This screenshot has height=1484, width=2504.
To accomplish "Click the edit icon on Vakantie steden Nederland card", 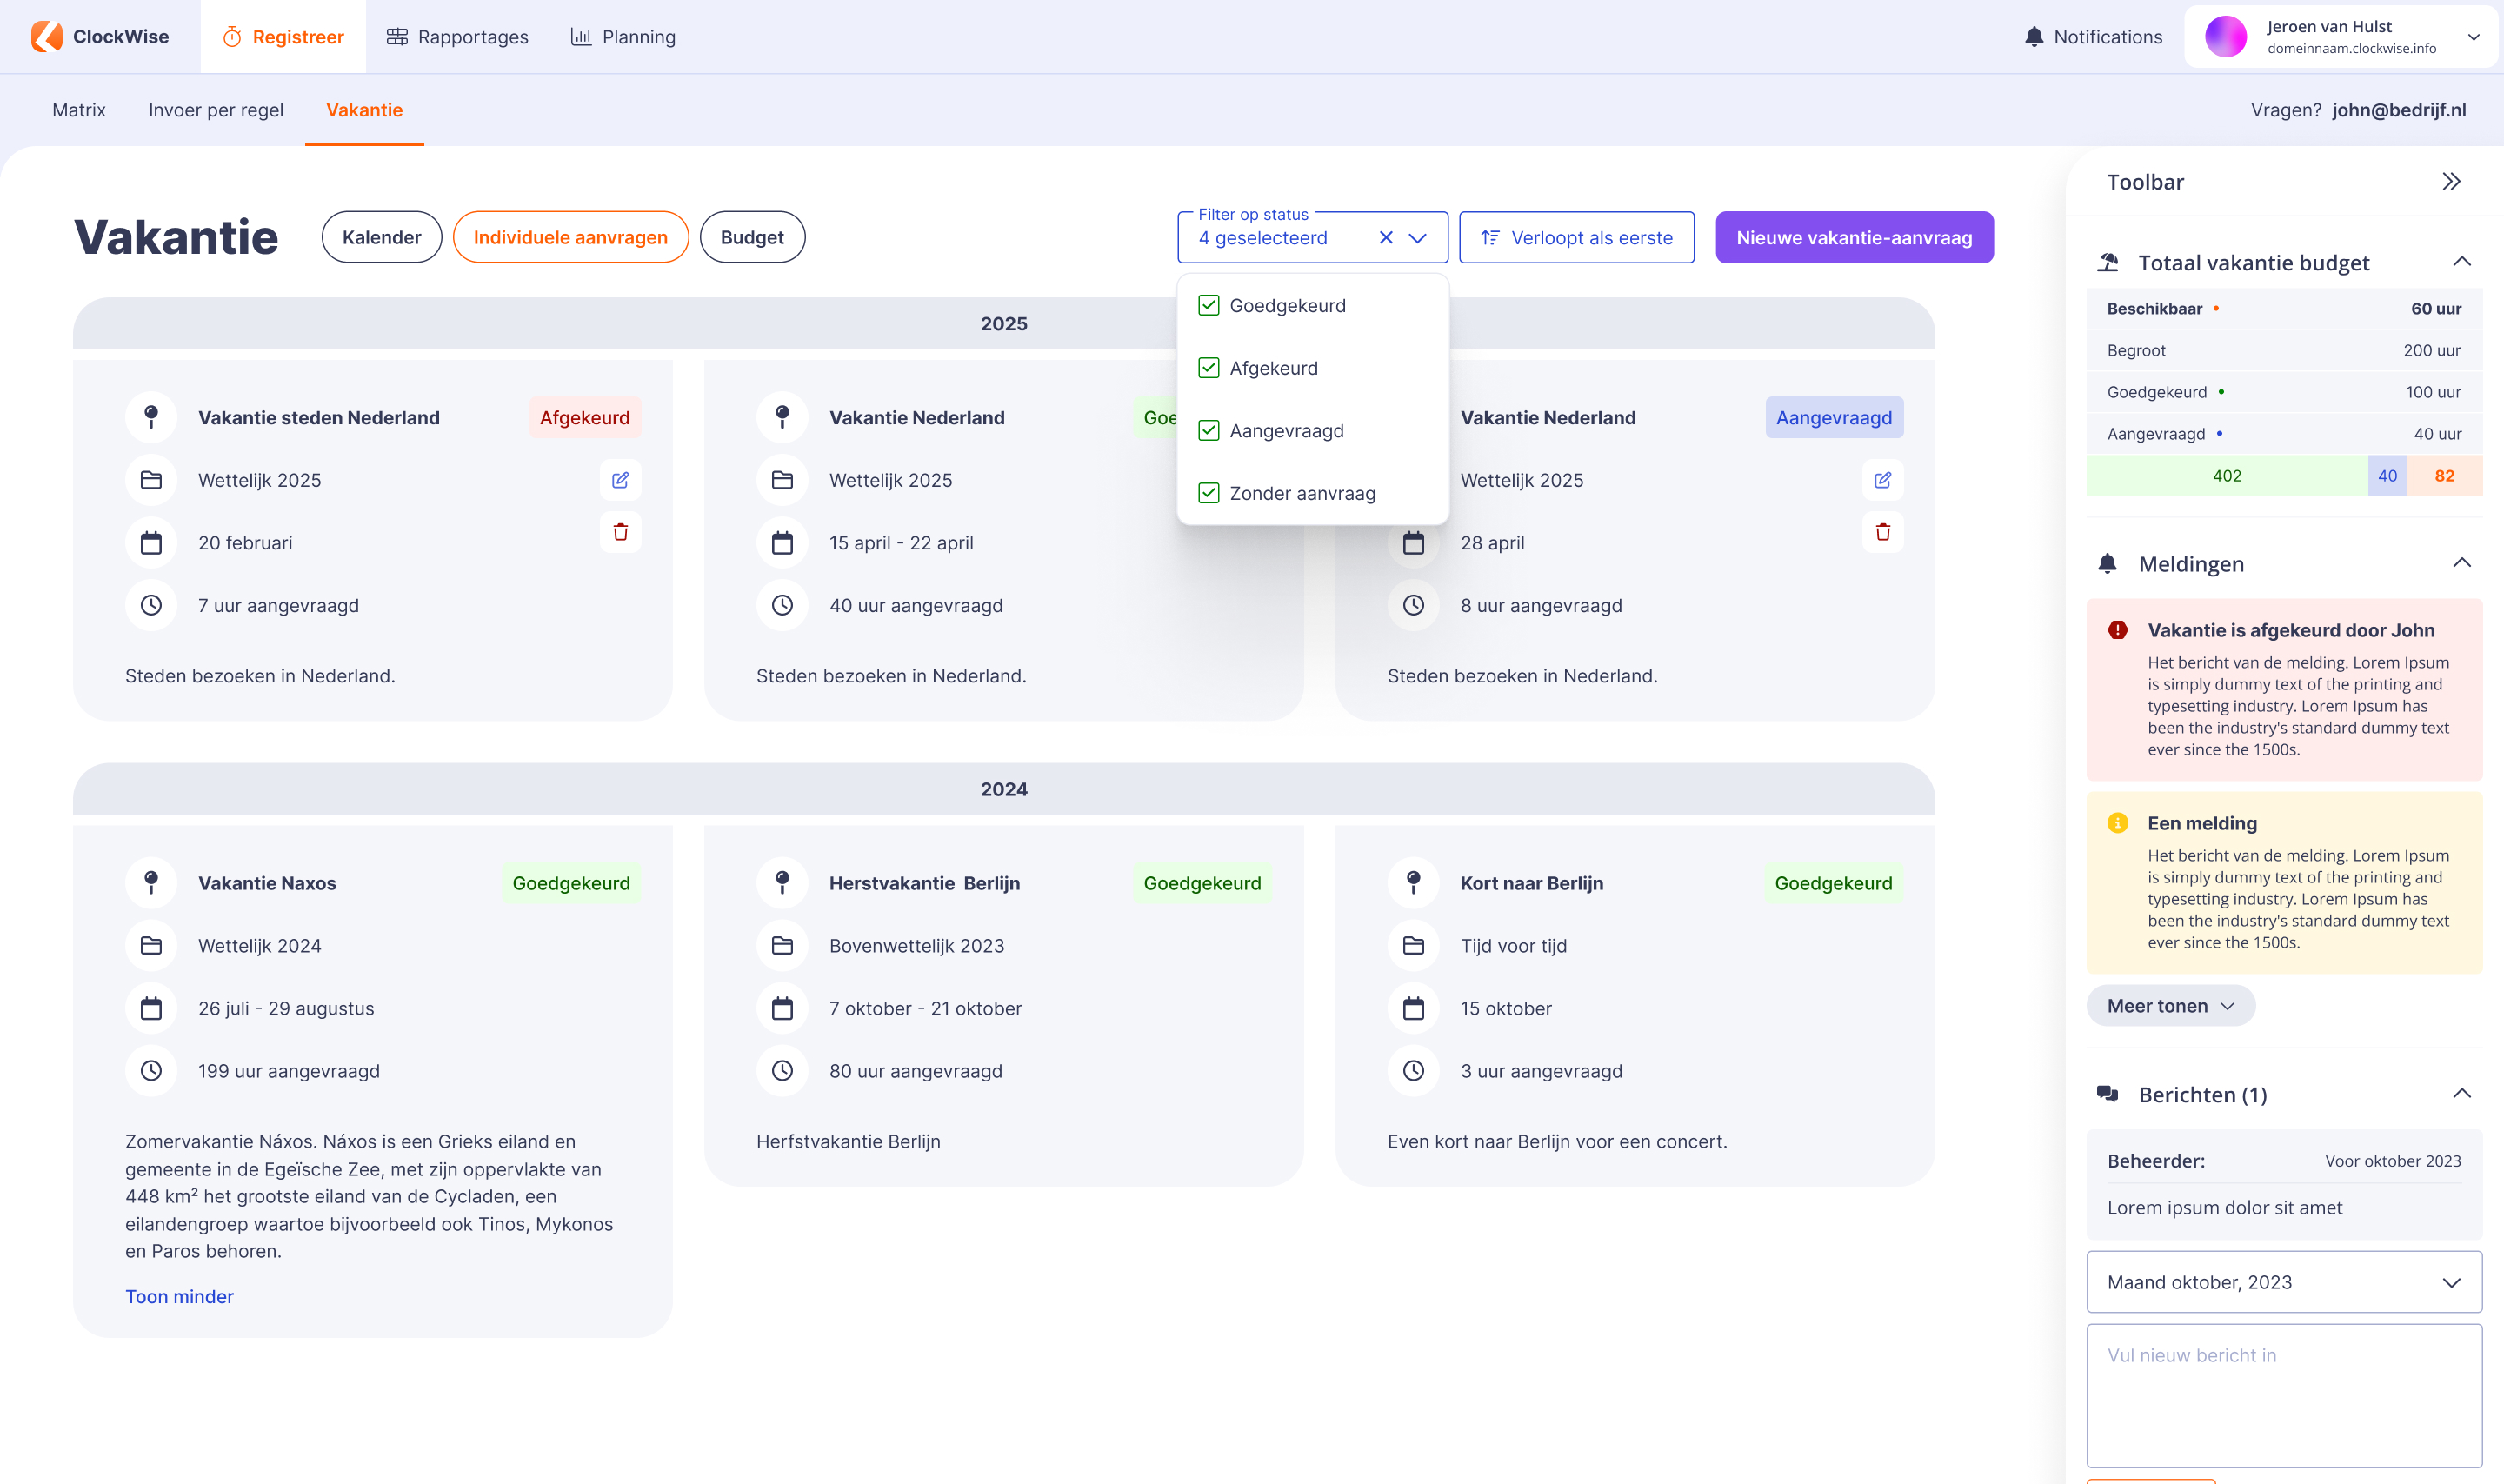I will [x=620, y=480].
